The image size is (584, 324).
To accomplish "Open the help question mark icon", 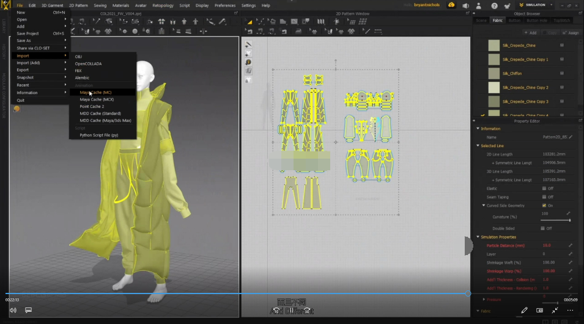I will pyautogui.click(x=494, y=5).
